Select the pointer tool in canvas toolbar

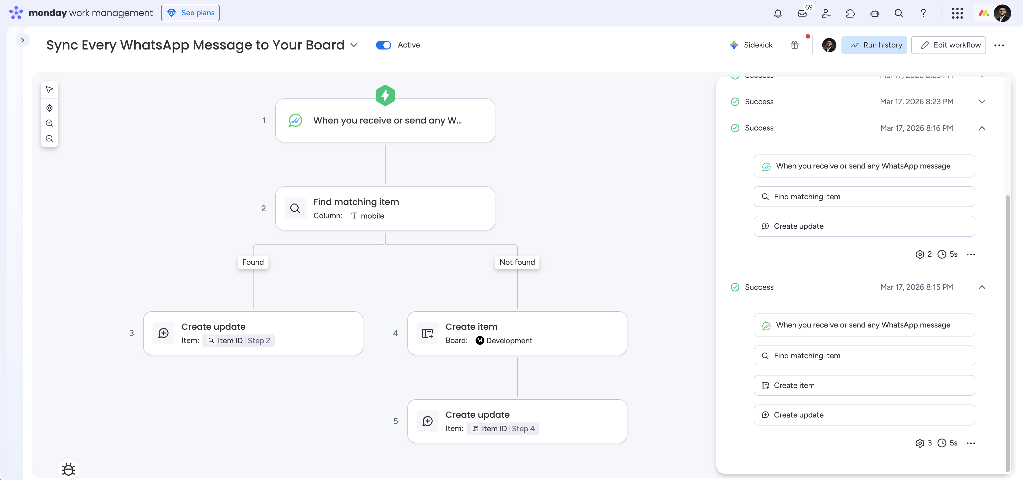(49, 90)
